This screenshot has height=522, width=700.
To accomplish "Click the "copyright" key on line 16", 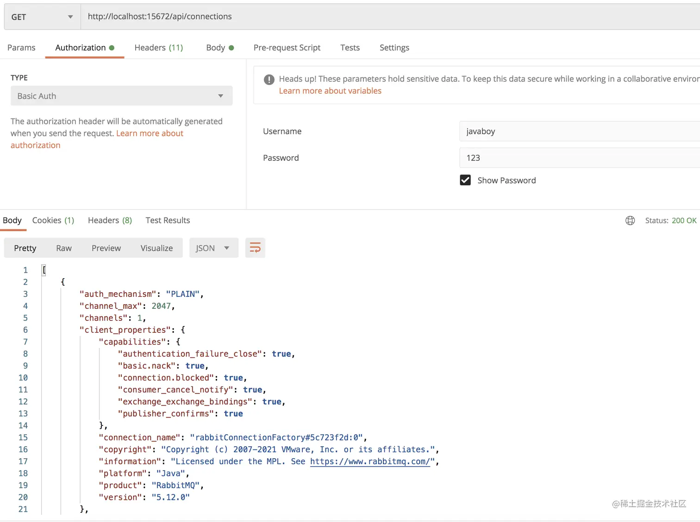I will pyautogui.click(x=125, y=449).
